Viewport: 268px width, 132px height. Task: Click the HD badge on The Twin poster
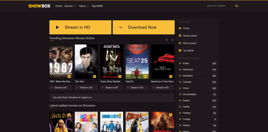(x=94, y=76)
